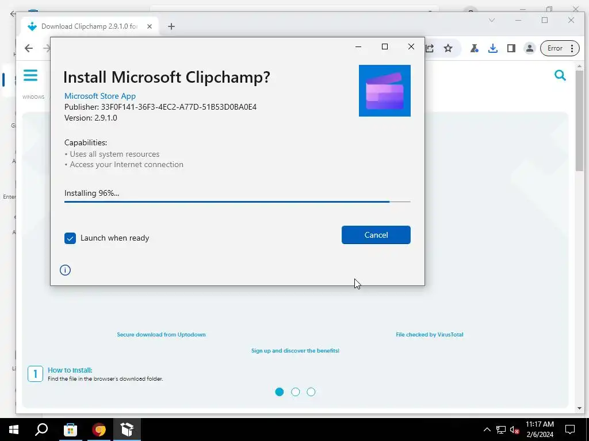Go back in Chrome browser

pyautogui.click(x=29, y=48)
